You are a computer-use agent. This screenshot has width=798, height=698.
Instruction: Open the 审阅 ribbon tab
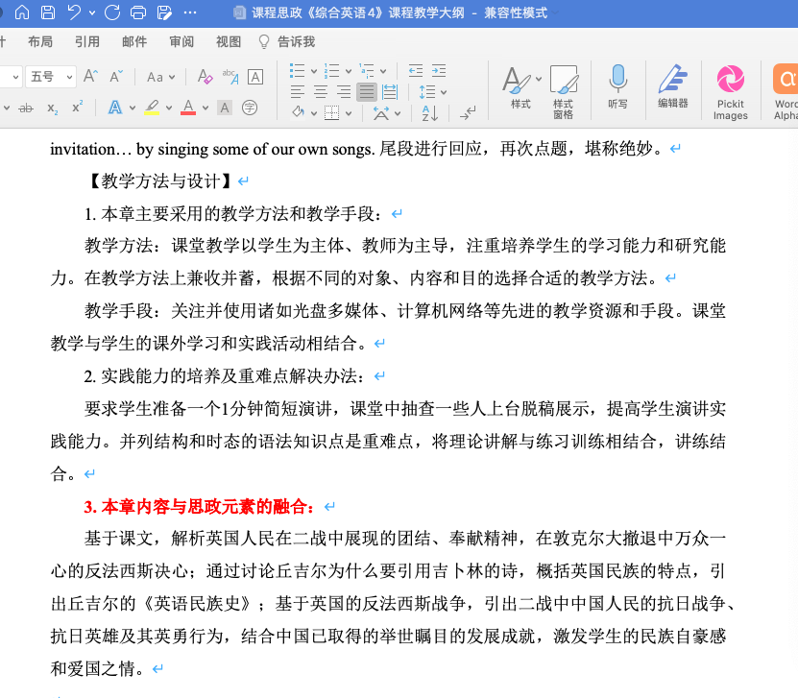coord(181,42)
